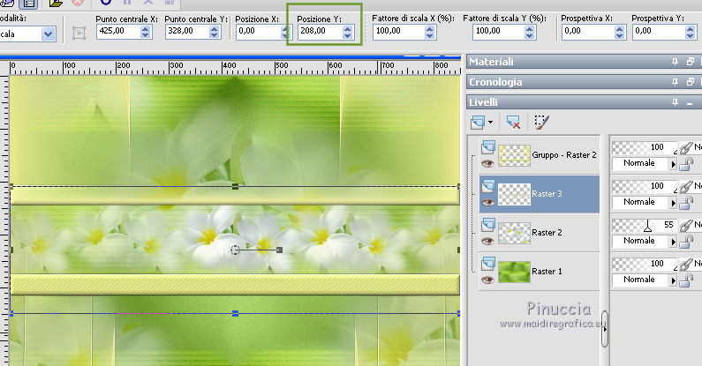Screen dimensions: 702x366
Task: Select the Gruppo - Raster 2 layer
Action: click(x=539, y=155)
